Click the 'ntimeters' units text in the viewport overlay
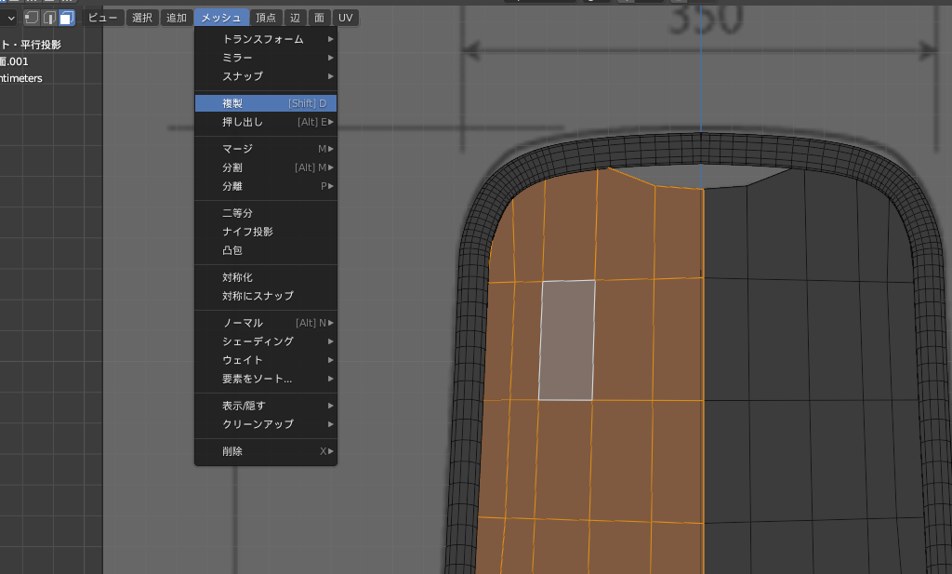The image size is (952, 574). (21, 78)
